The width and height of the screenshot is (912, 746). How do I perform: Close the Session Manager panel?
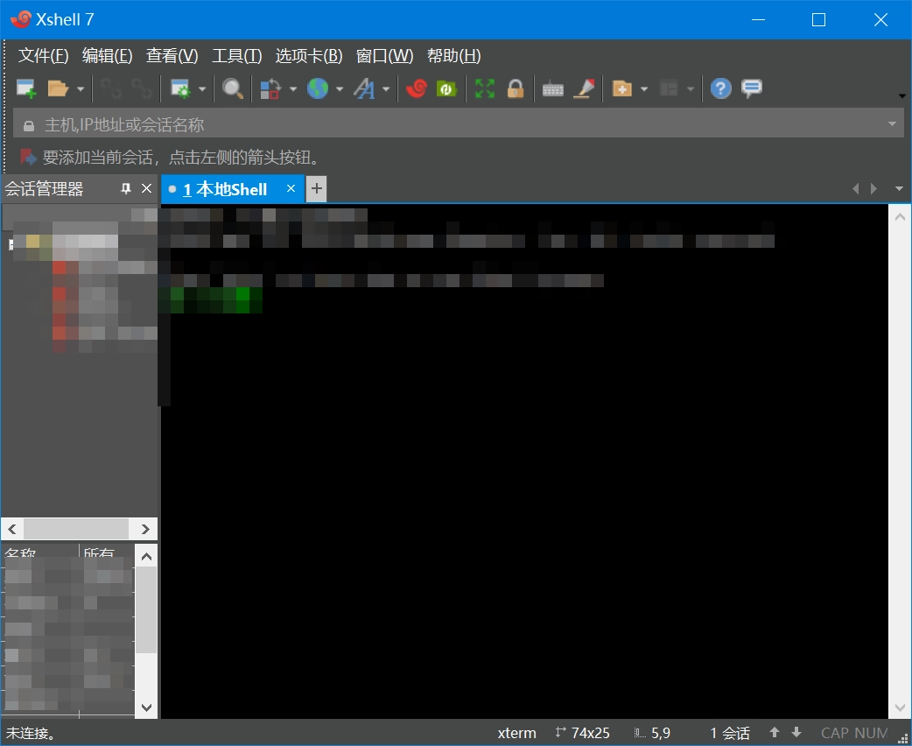click(146, 188)
